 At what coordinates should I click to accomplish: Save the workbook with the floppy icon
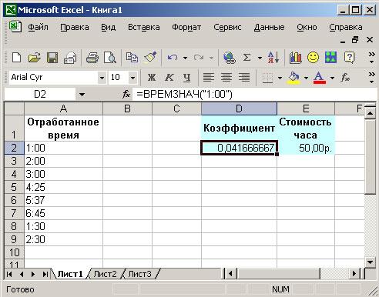click(52, 58)
